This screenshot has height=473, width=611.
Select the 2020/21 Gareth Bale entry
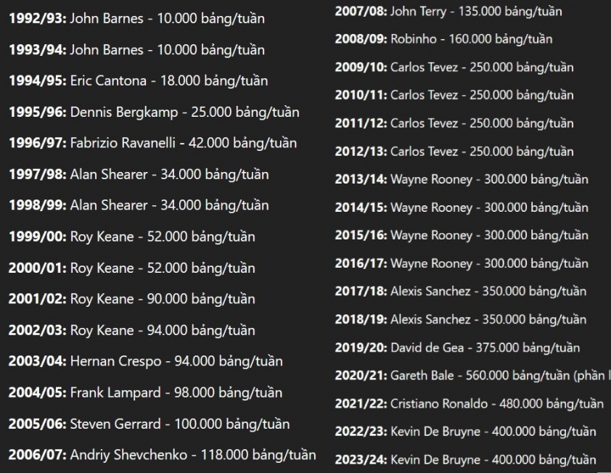pyautogui.click(x=472, y=376)
